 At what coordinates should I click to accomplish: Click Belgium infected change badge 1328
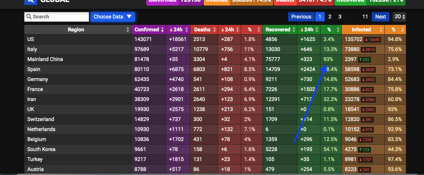[365, 140]
